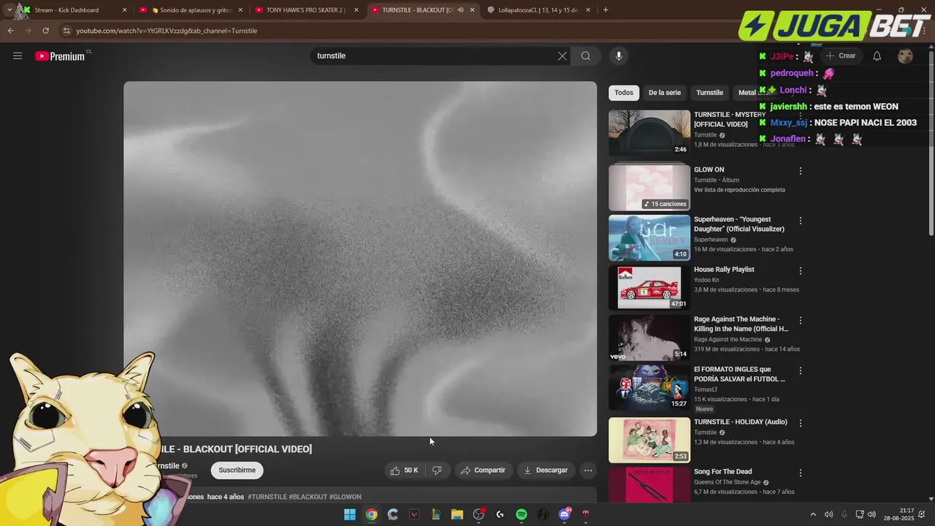The width and height of the screenshot is (935, 526).
Task: Click the Chrome address bar URL
Action: point(167,31)
